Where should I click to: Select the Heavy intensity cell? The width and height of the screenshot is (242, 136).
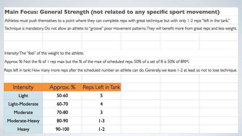23,129
